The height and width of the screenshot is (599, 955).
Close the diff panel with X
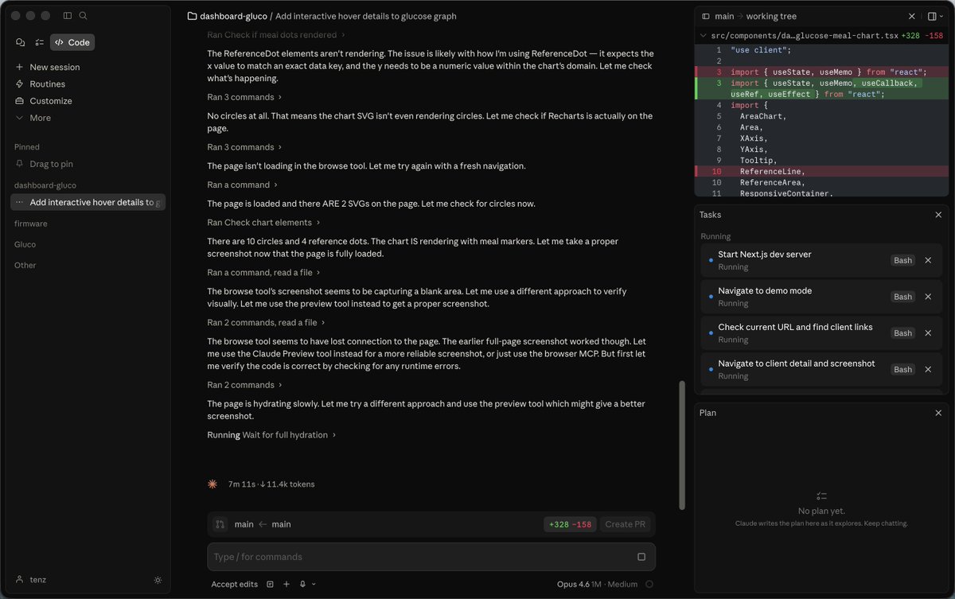click(912, 16)
